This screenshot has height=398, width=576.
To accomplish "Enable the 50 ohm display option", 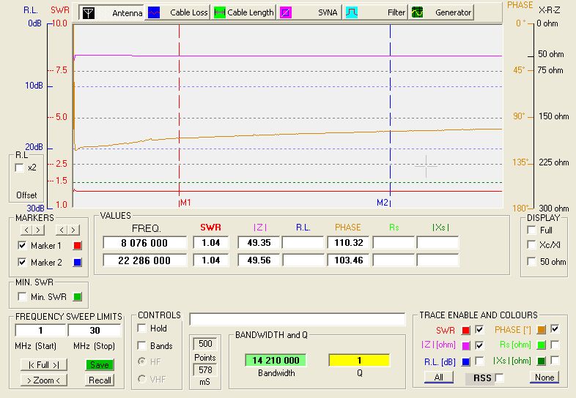I will pos(530,262).
